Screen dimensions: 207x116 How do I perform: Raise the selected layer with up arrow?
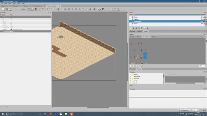[134, 28]
